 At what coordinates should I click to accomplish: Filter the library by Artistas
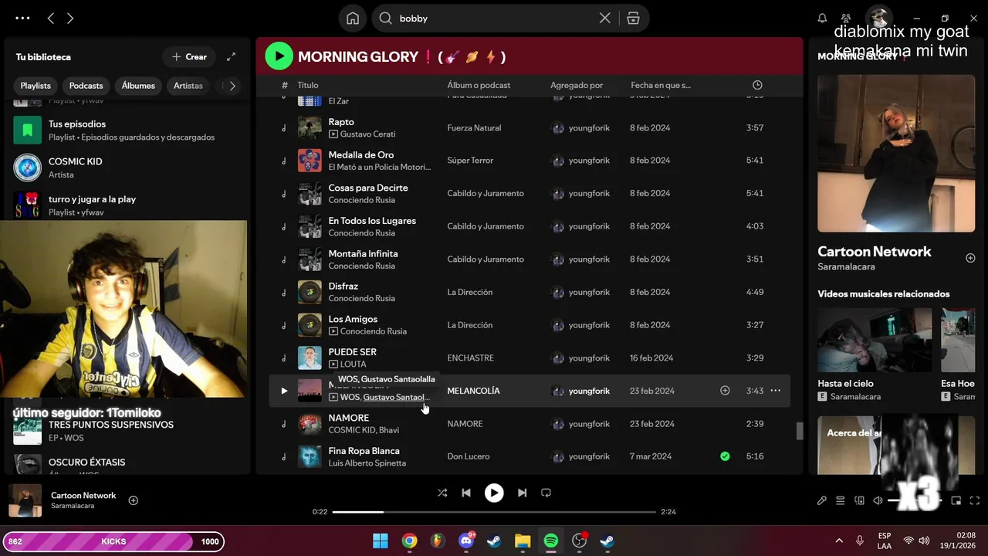[188, 86]
